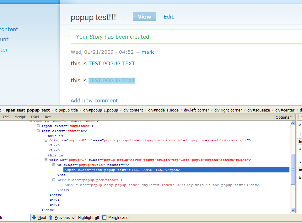
Task: Switch to the DOM tab
Action: (x=35, y=117)
